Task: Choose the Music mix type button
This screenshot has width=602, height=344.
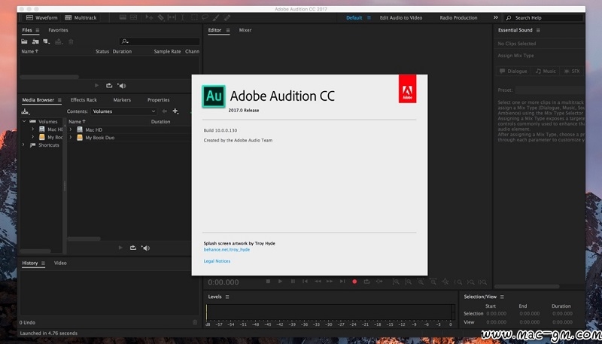Action: pos(546,71)
